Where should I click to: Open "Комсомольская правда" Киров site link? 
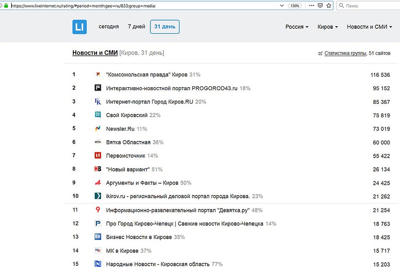[x=147, y=75]
